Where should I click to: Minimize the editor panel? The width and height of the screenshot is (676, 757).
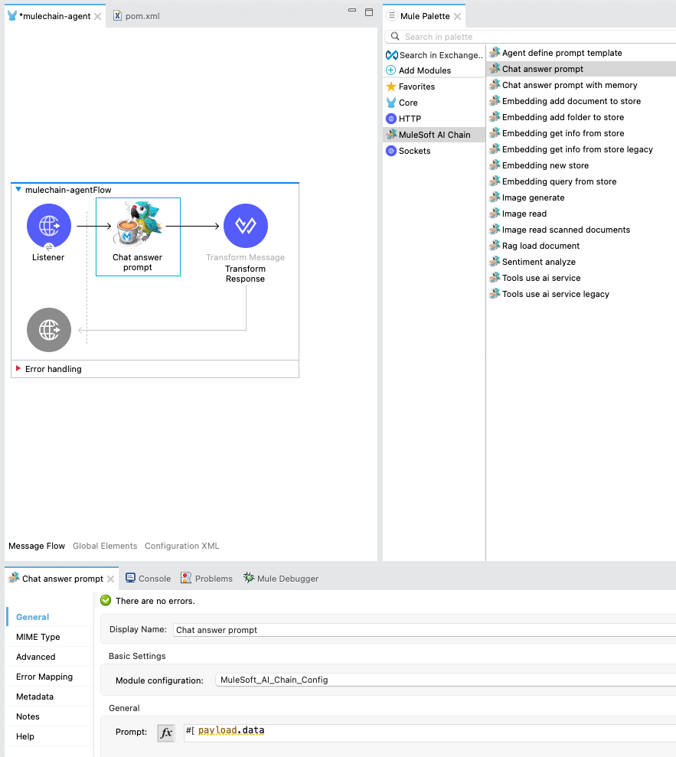(352, 11)
